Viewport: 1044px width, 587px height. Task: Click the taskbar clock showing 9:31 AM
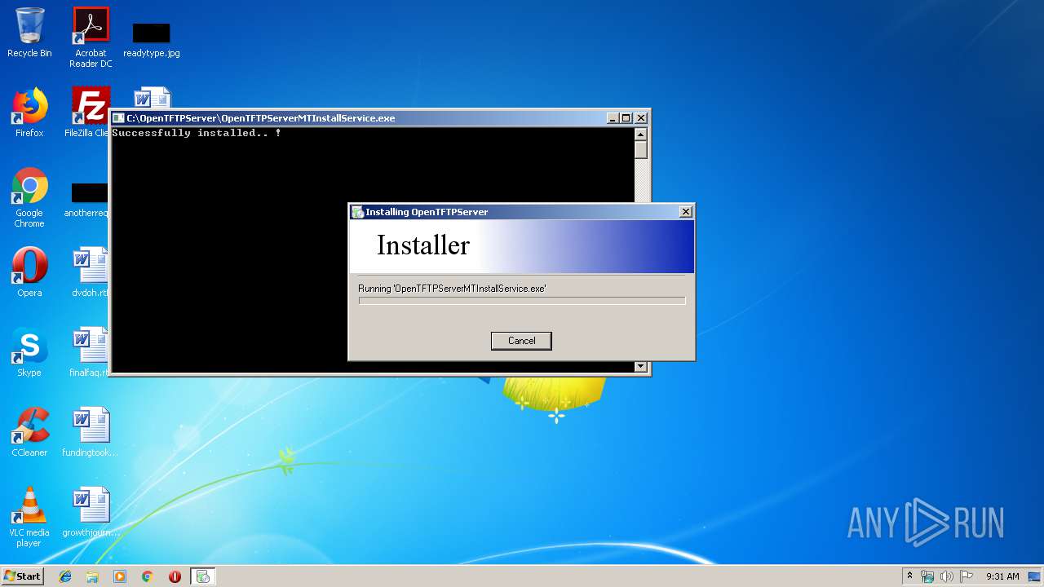[x=1002, y=576]
